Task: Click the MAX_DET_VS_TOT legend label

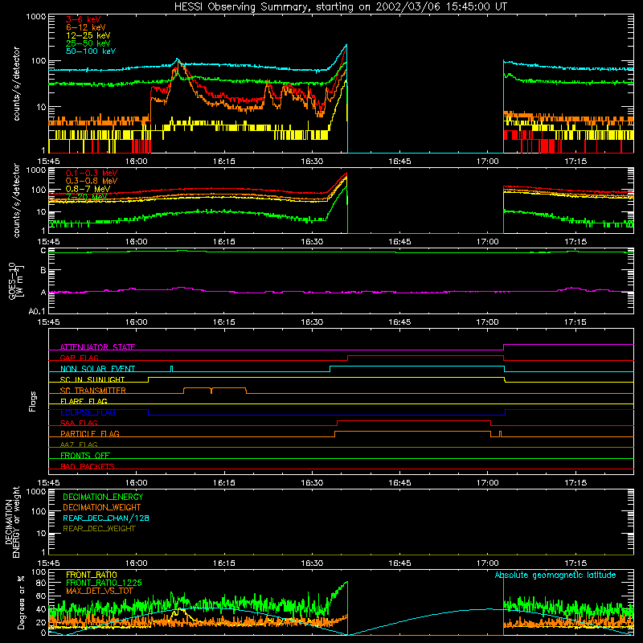Action: click(x=100, y=591)
